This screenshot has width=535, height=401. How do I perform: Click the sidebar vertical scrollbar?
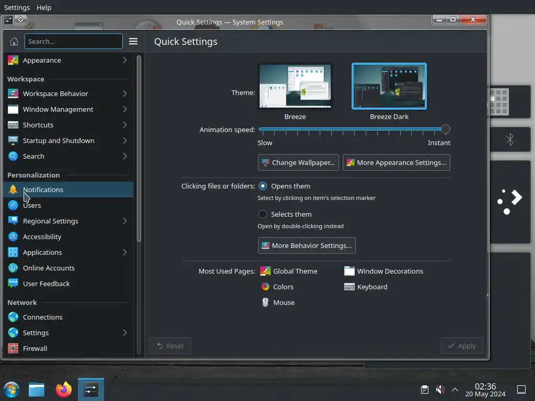(139, 148)
